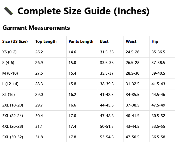Click the Hip column header

click(155, 41)
